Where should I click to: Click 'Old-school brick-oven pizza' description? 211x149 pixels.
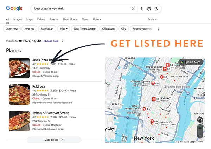click(48, 129)
